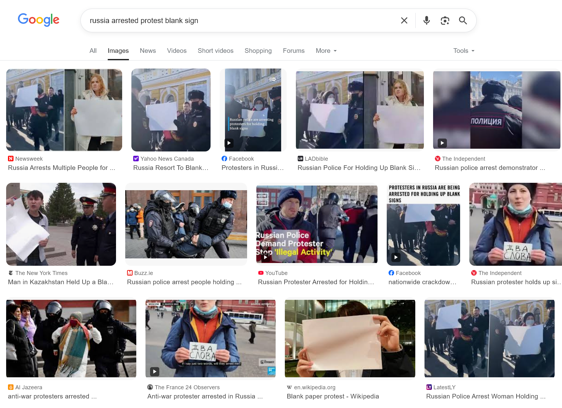Click Independent favicon above 'Russian police arrest demonstrator'

pos(438,159)
